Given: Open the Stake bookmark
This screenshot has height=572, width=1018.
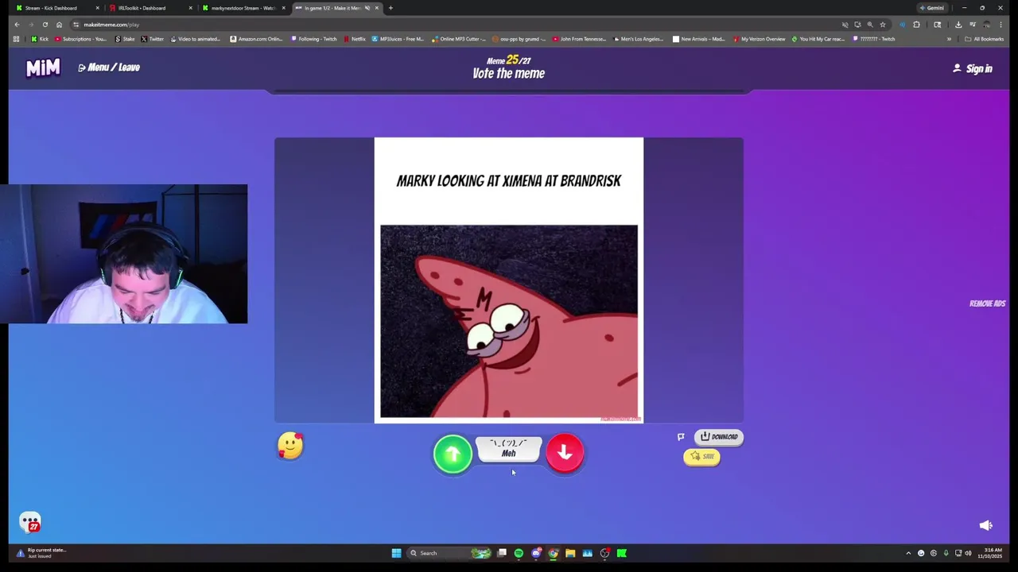Looking at the screenshot, I should 125,39.
